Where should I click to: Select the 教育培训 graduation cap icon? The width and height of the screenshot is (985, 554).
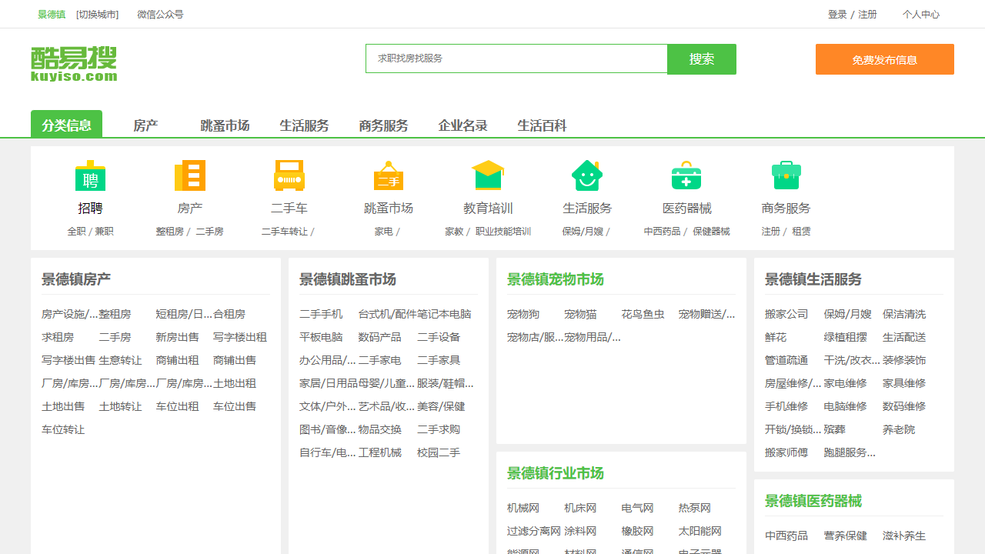pyautogui.click(x=487, y=175)
